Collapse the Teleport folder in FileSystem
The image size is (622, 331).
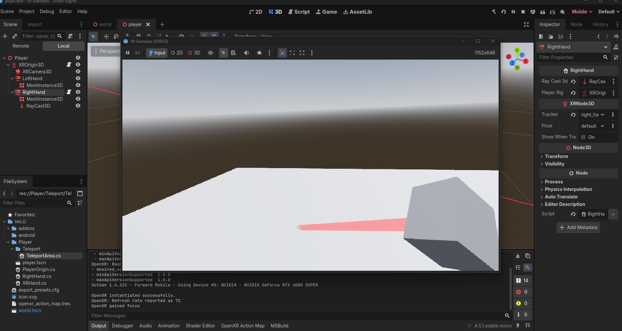pyautogui.click(x=12, y=249)
